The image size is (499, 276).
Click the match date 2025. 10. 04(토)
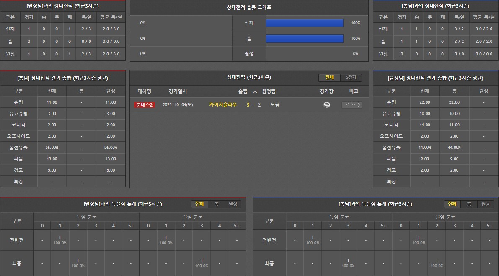point(178,105)
